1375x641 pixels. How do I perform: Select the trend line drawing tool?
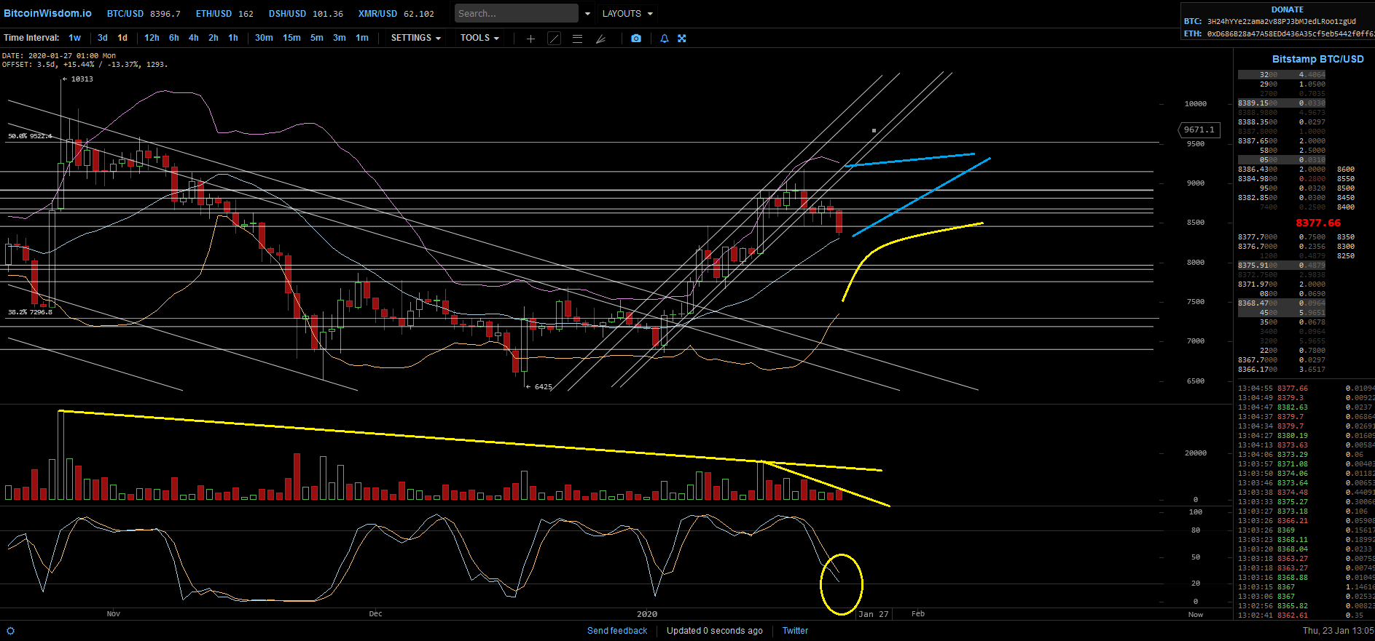(554, 39)
